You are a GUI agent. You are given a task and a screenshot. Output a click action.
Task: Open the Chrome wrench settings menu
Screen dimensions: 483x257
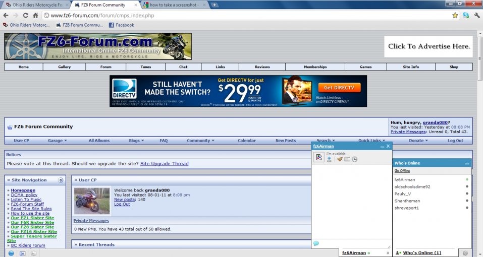(477, 15)
